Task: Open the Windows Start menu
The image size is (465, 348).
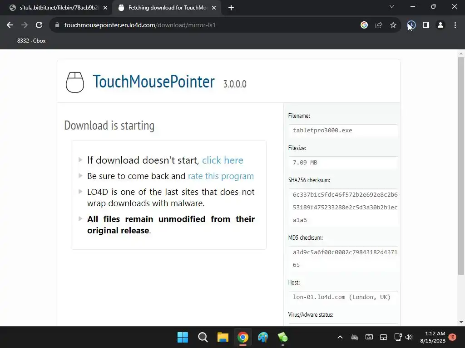Action: pyautogui.click(x=183, y=337)
